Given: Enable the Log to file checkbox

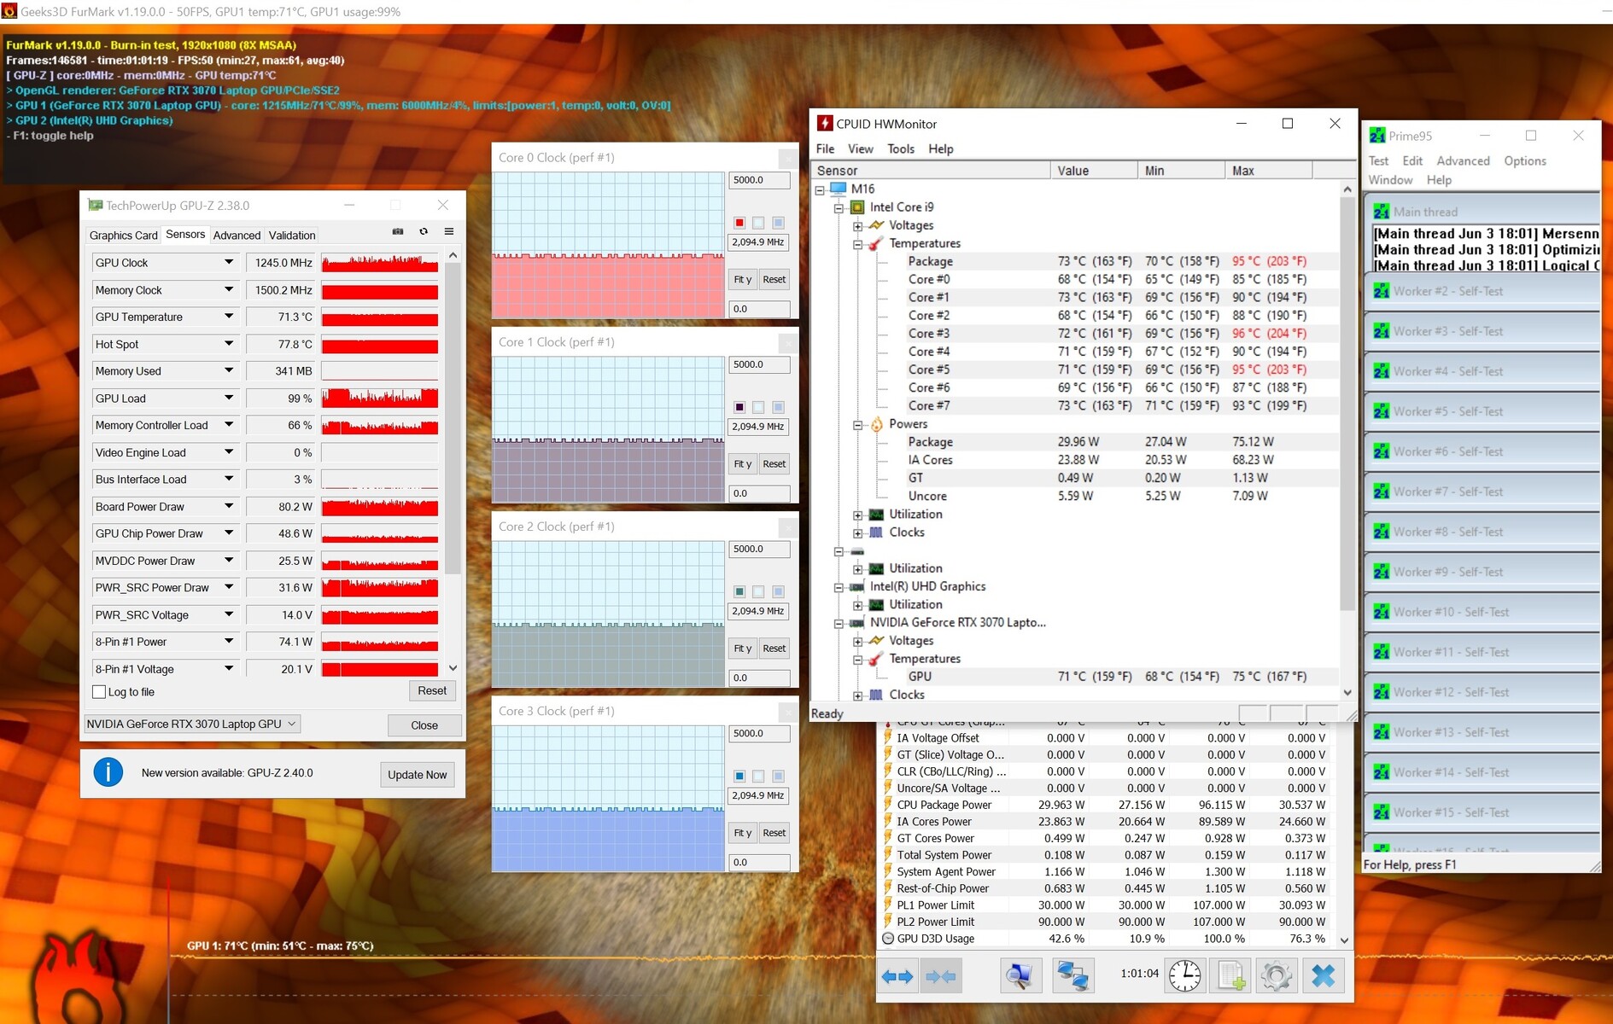Looking at the screenshot, I should coord(99,692).
